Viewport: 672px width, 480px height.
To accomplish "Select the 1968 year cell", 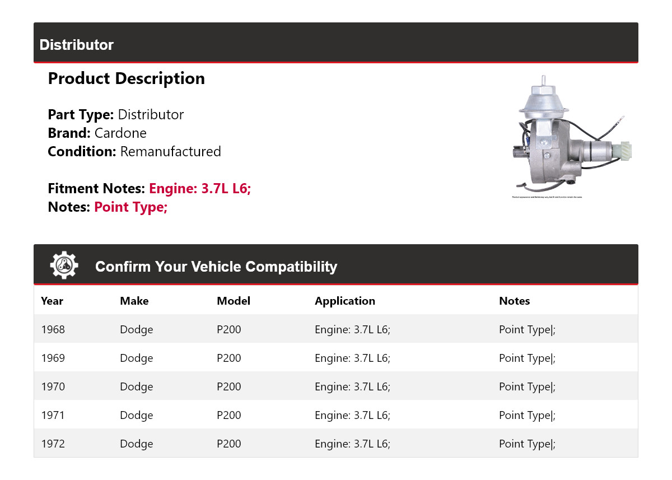I will pyautogui.click(x=53, y=329).
